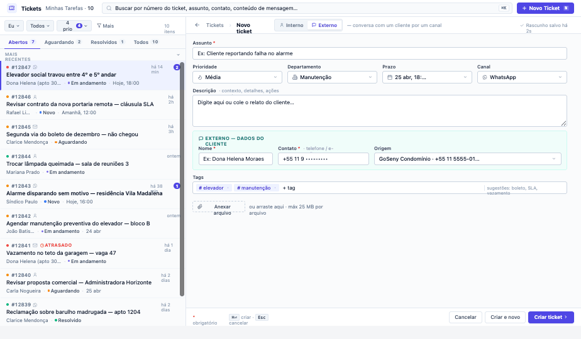581x339 pixels.
Task: Click the WhatsApp icon in Canal field
Action: (485, 77)
